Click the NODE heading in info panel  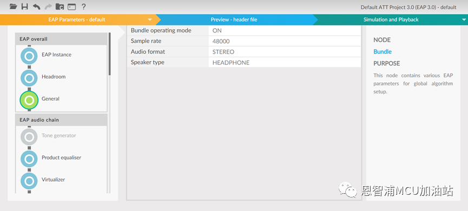(x=382, y=40)
